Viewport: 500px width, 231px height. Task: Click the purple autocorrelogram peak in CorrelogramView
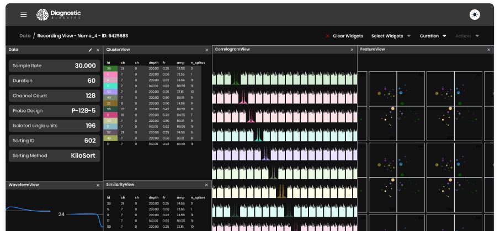coord(265,154)
